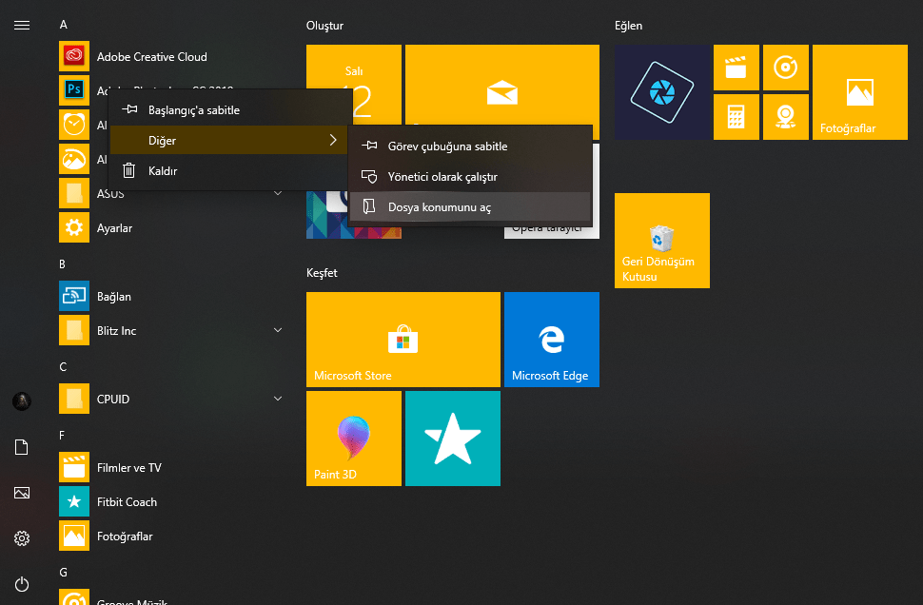This screenshot has height=605, width=923.
Task: Choose Başlangıç'a sabitle in context menu
Action: (x=229, y=109)
